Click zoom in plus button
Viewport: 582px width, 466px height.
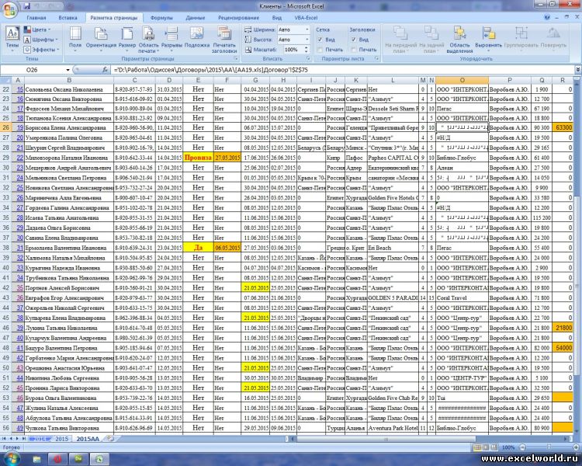576,447
